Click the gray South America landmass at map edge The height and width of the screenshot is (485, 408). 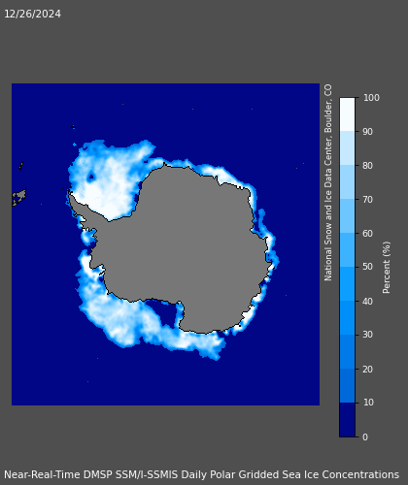[x=18, y=197]
